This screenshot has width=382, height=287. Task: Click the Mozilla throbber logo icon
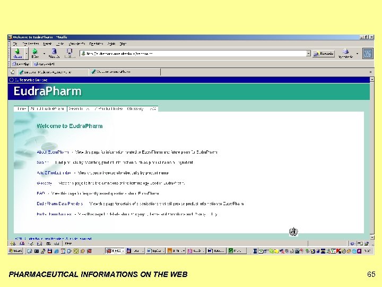pyautogui.click(x=368, y=54)
